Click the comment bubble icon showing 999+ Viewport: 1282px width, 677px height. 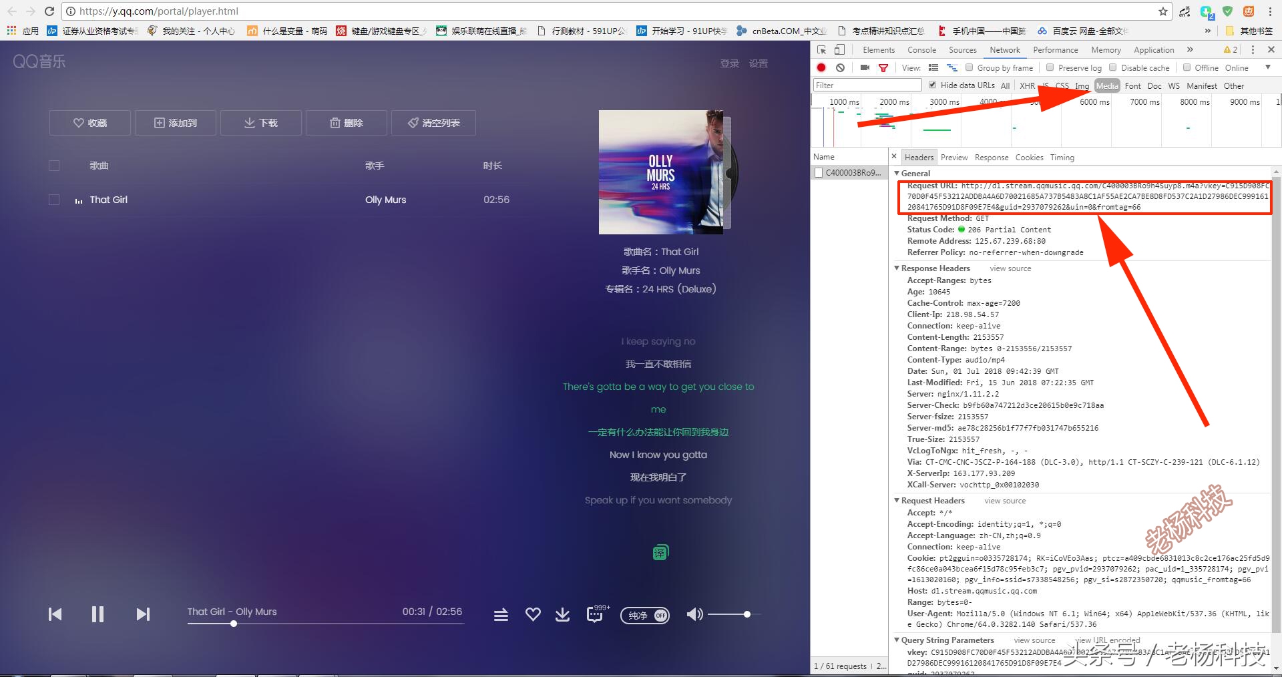(595, 615)
